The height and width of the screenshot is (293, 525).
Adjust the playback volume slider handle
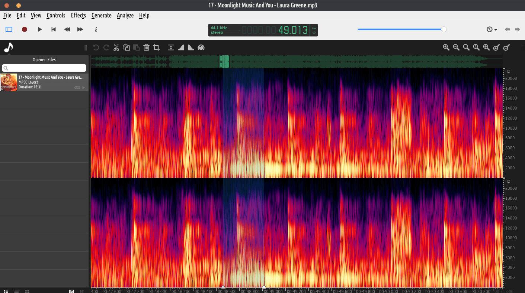[x=444, y=29]
